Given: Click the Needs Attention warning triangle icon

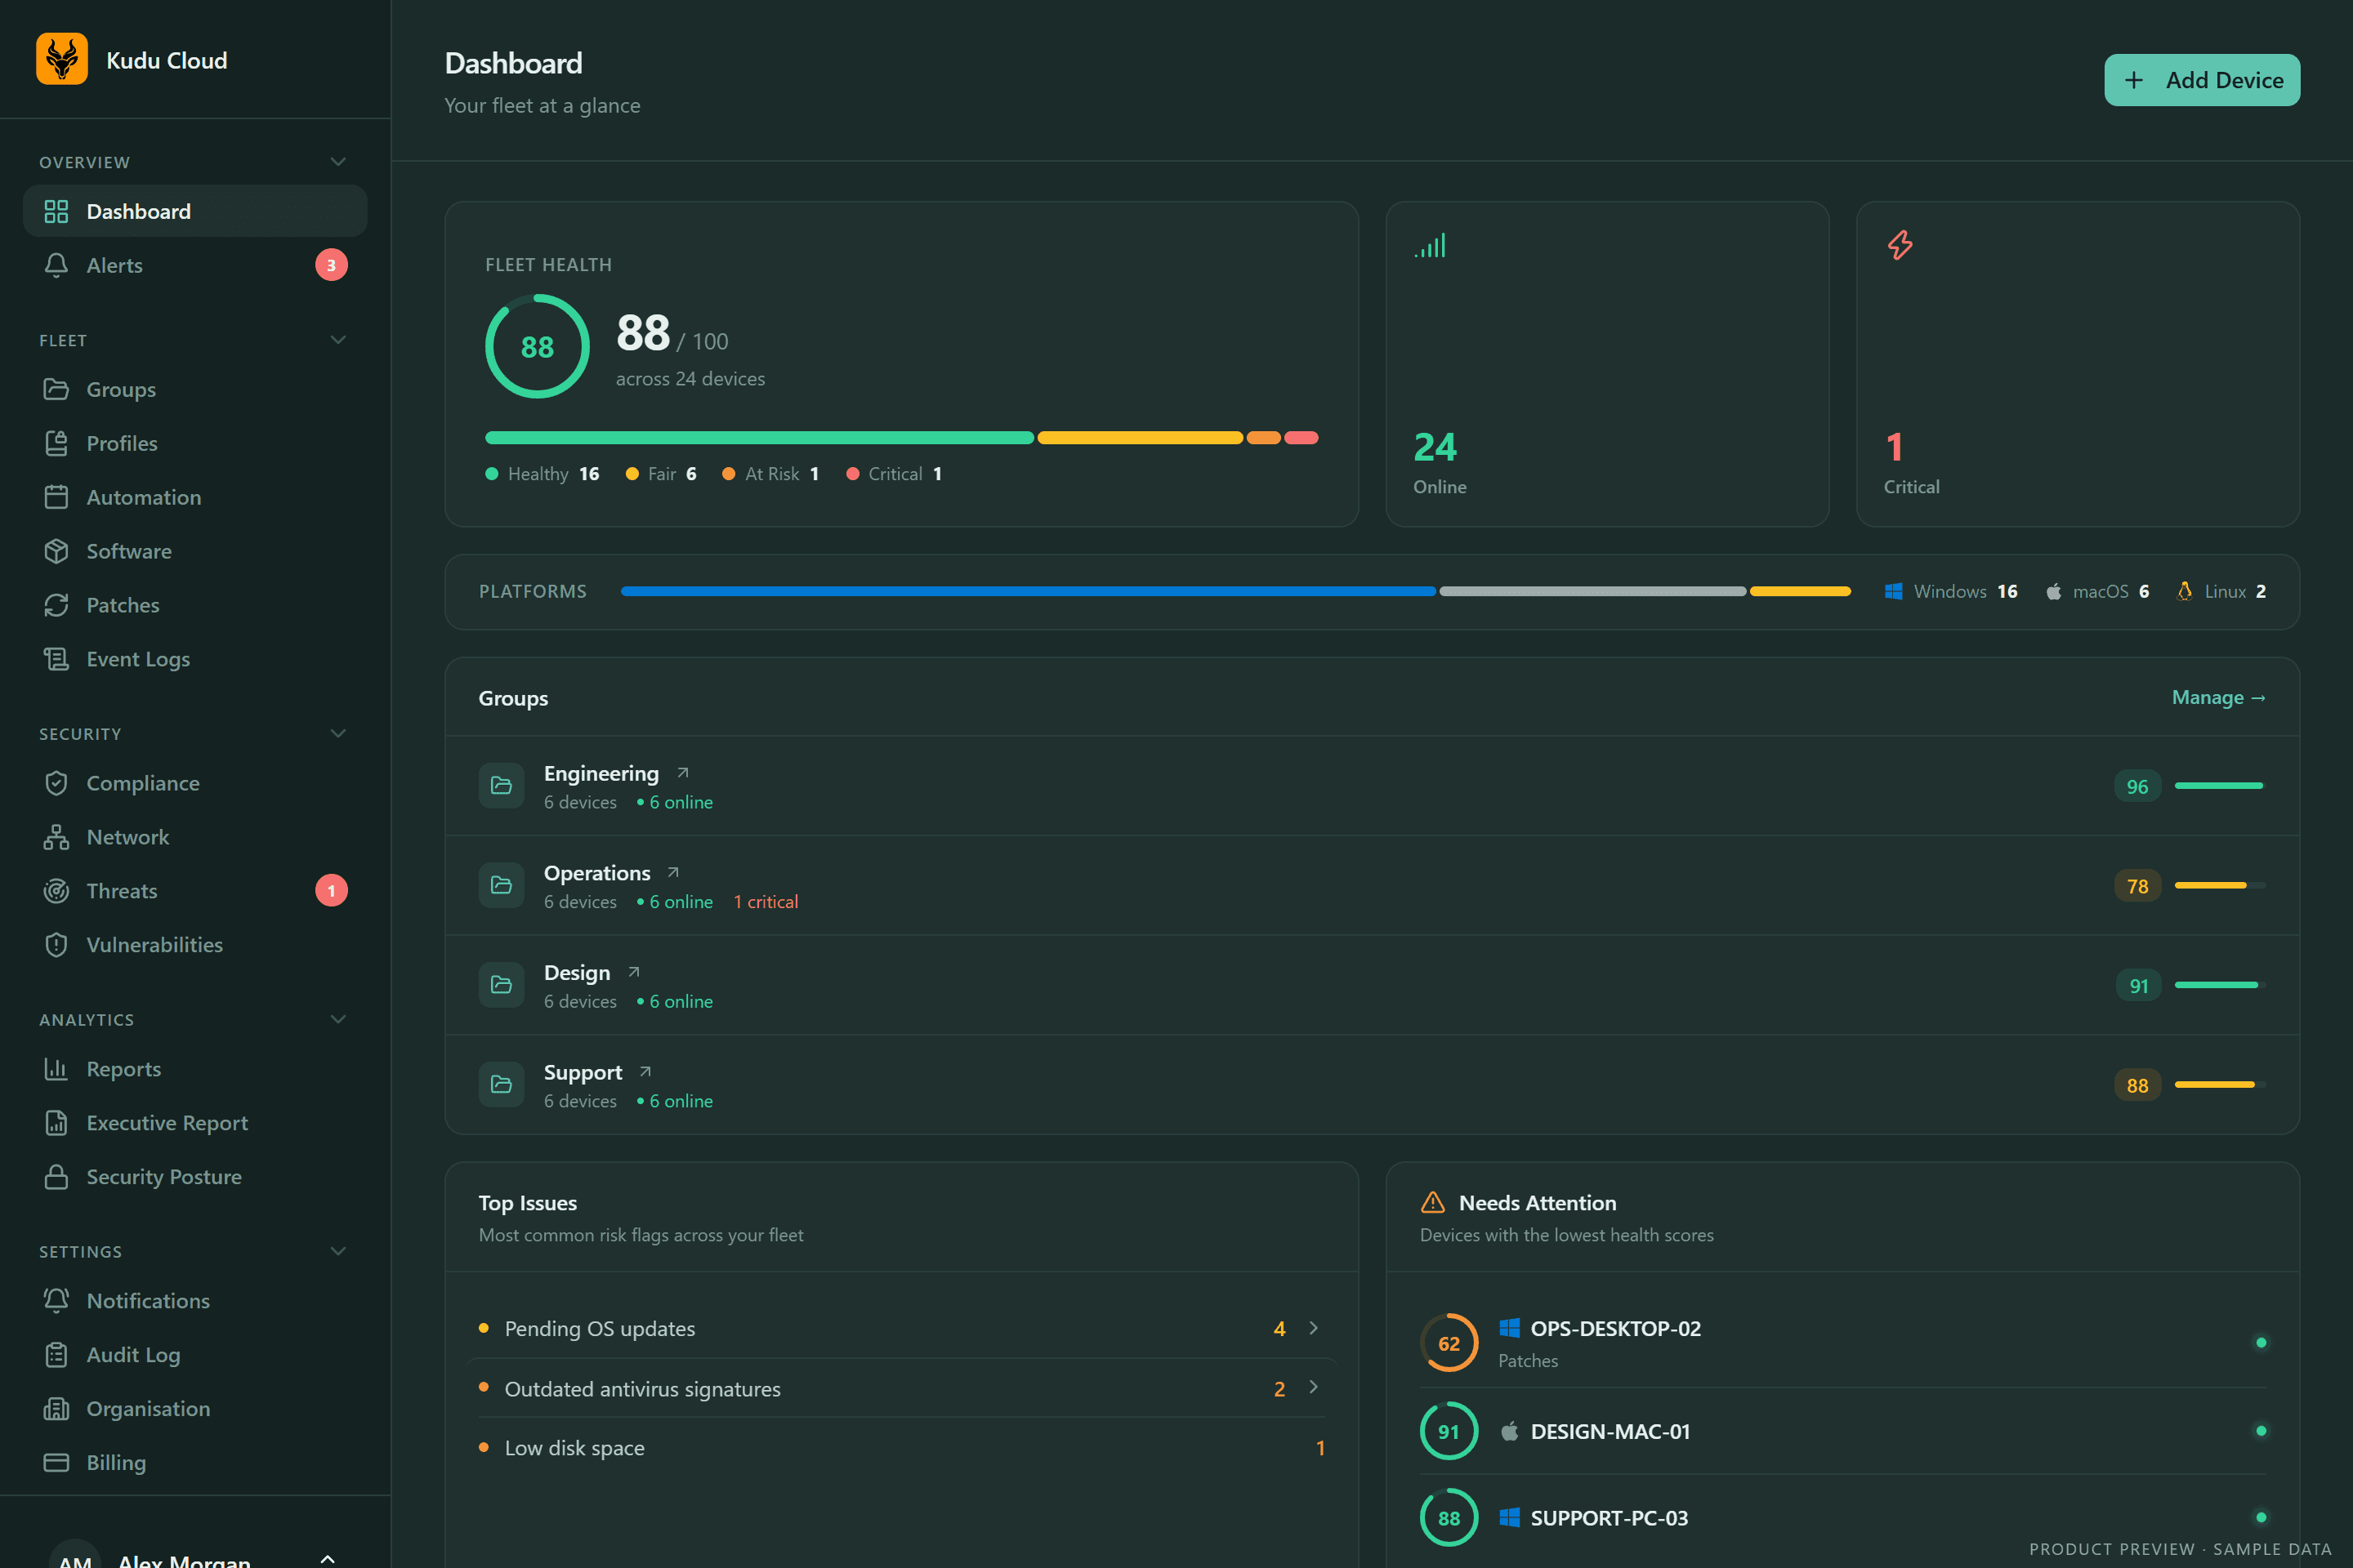Looking at the screenshot, I should click(x=1432, y=1203).
